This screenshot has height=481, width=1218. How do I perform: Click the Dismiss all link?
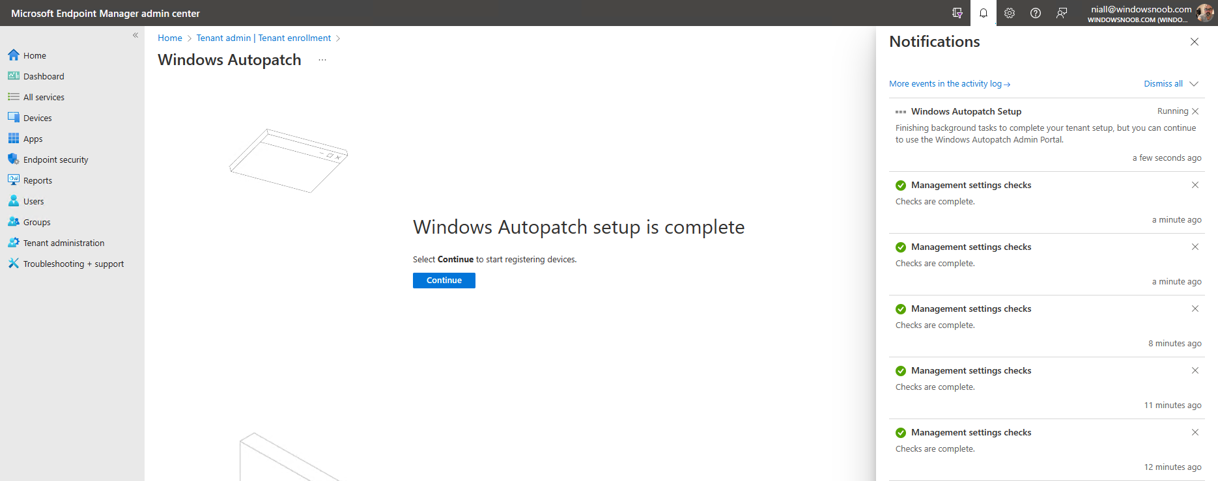(1163, 84)
